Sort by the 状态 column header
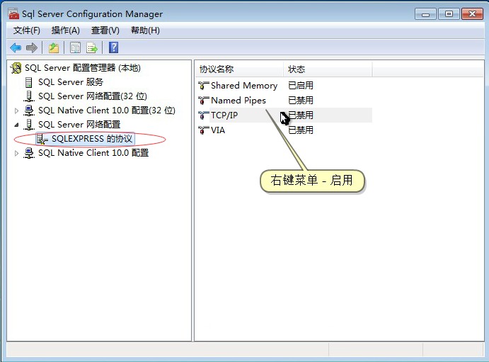The image size is (489, 362). click(328, 69)
